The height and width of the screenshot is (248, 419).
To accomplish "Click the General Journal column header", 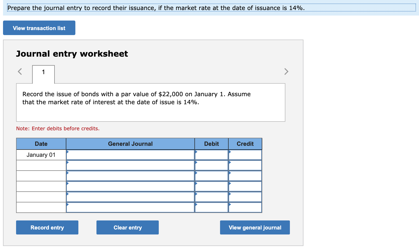I will [x=130, y=144].
